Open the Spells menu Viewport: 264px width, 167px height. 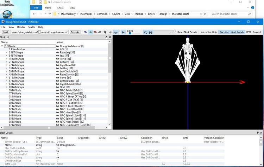31,27
